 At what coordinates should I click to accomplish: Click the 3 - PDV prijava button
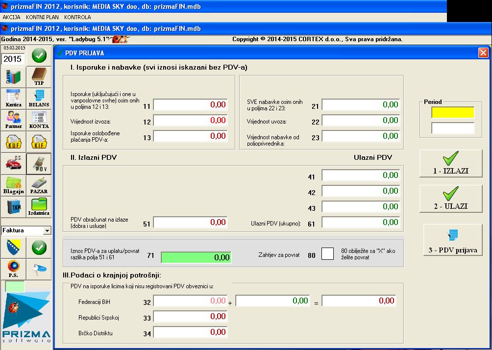(452, 240)
